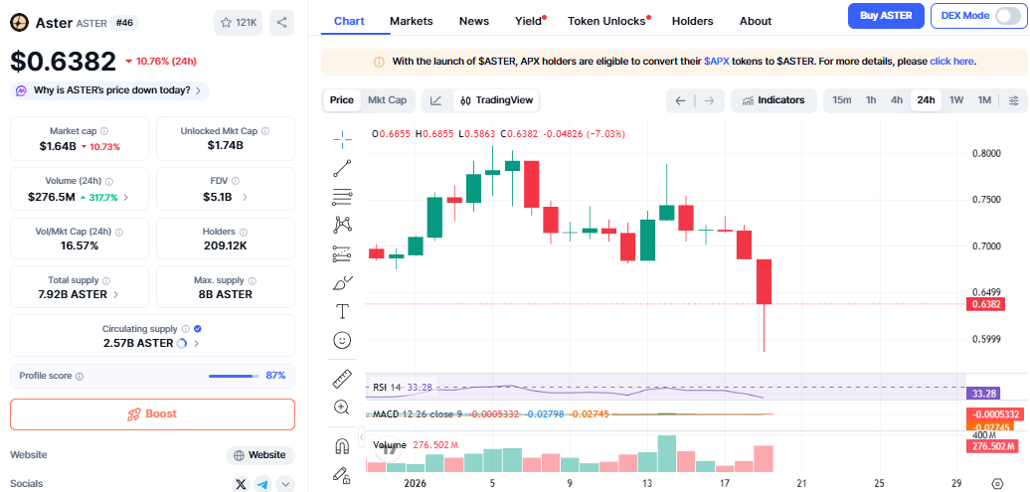Select the crosshair cursor tool
Viewport: 1030px width, 492px height.
[342, 138]
